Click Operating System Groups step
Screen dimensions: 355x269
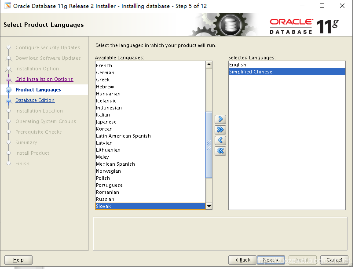(x=45, y=121)
